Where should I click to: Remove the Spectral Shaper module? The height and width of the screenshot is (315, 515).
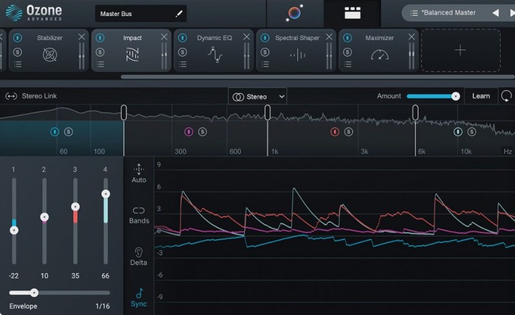tap(329, 37)
